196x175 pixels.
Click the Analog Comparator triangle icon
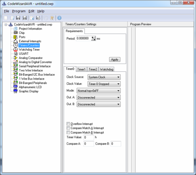click(16, 58)
